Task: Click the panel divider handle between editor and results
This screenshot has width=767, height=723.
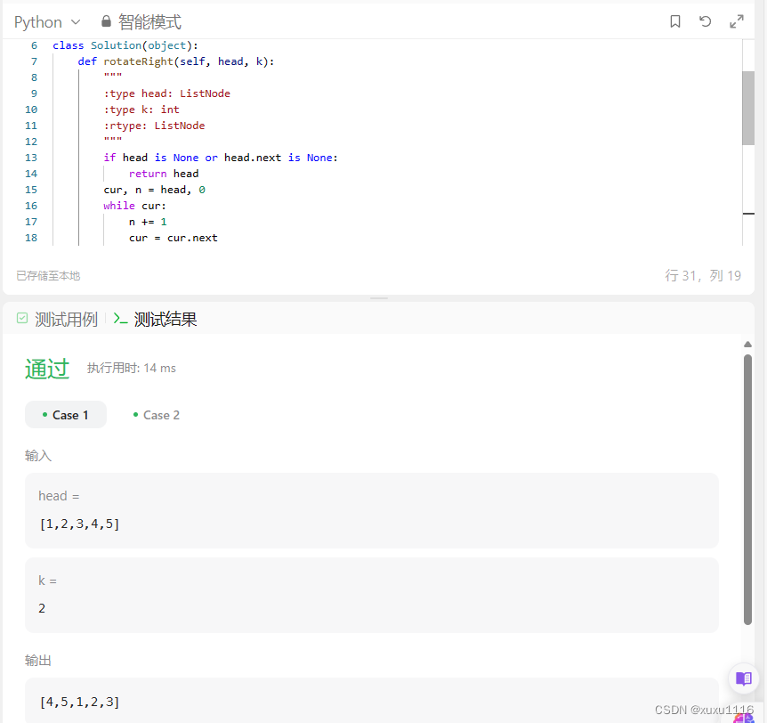Action: click(379, 298)
